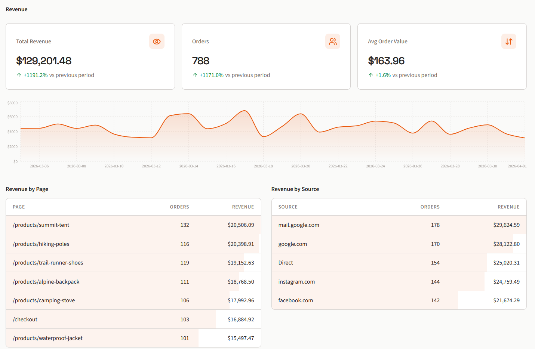Click the PAGE column header
The height and width of the screenshot is (349, 535).
[x=19, y=207]
